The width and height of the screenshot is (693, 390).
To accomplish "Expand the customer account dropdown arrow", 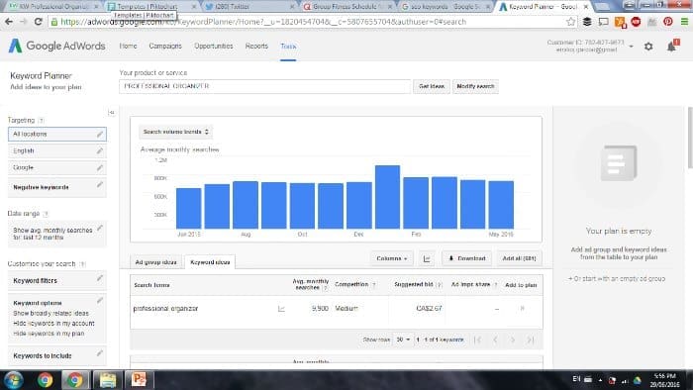I will pyautogui.click(x=632, y=47).
